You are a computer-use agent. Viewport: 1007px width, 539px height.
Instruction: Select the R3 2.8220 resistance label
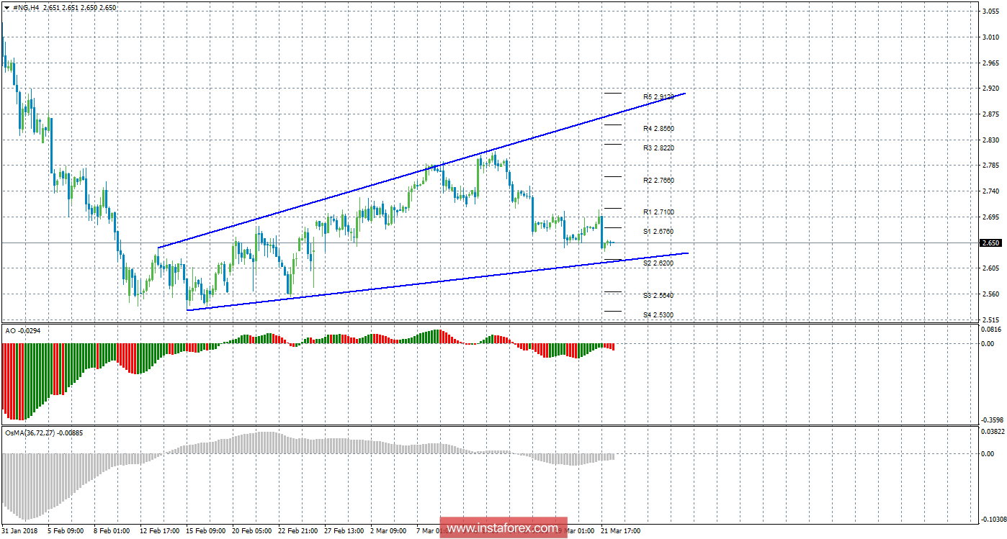659,148
